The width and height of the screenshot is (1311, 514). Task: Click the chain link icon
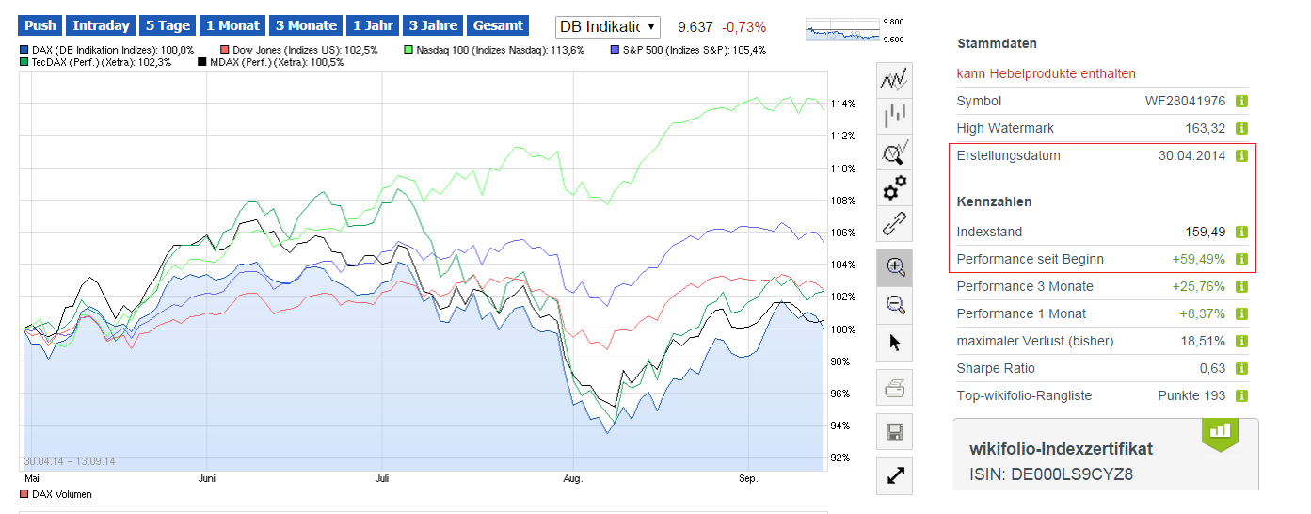[895, 223]
